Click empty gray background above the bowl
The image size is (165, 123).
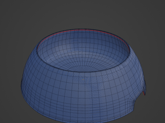coord(82,14)
